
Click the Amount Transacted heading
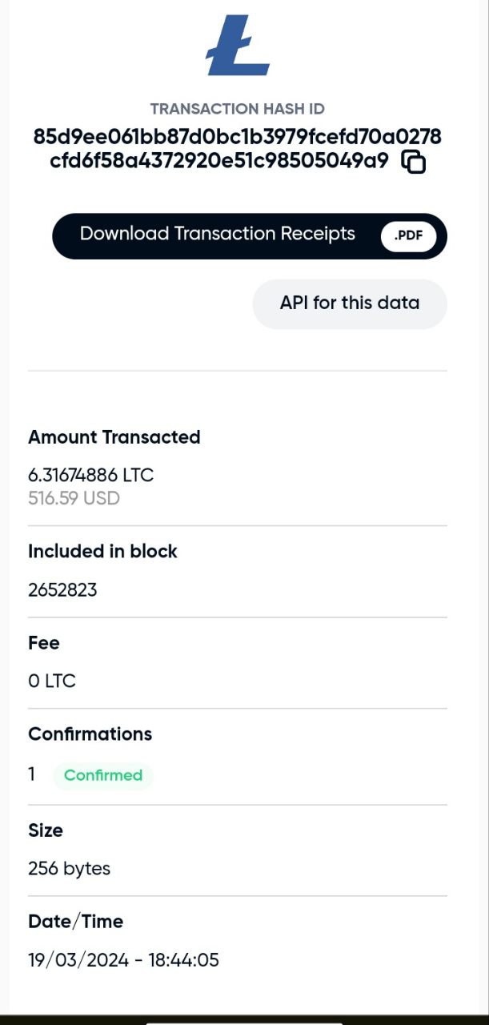coord(114,437)
